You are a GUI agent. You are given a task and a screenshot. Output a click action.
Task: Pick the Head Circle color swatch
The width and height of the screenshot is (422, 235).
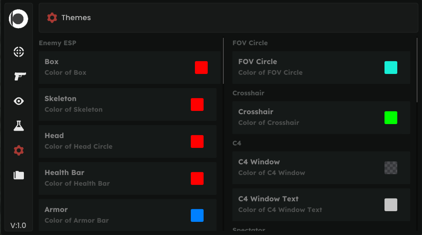pyautogui.click(x=197, y=142)
